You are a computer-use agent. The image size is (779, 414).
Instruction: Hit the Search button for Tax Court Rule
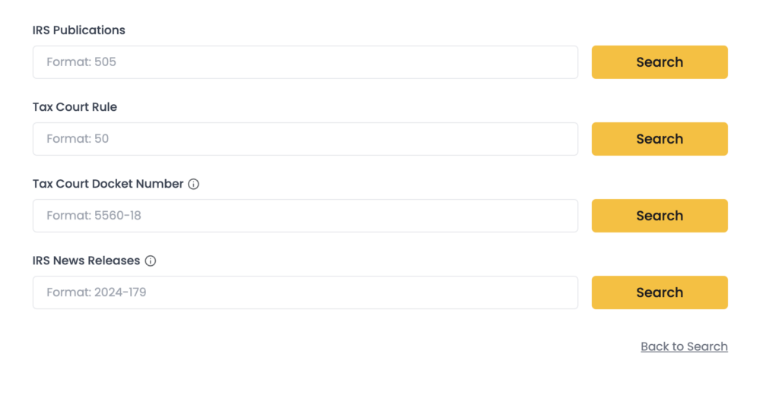pyautogui.click(x=660, y=139)
